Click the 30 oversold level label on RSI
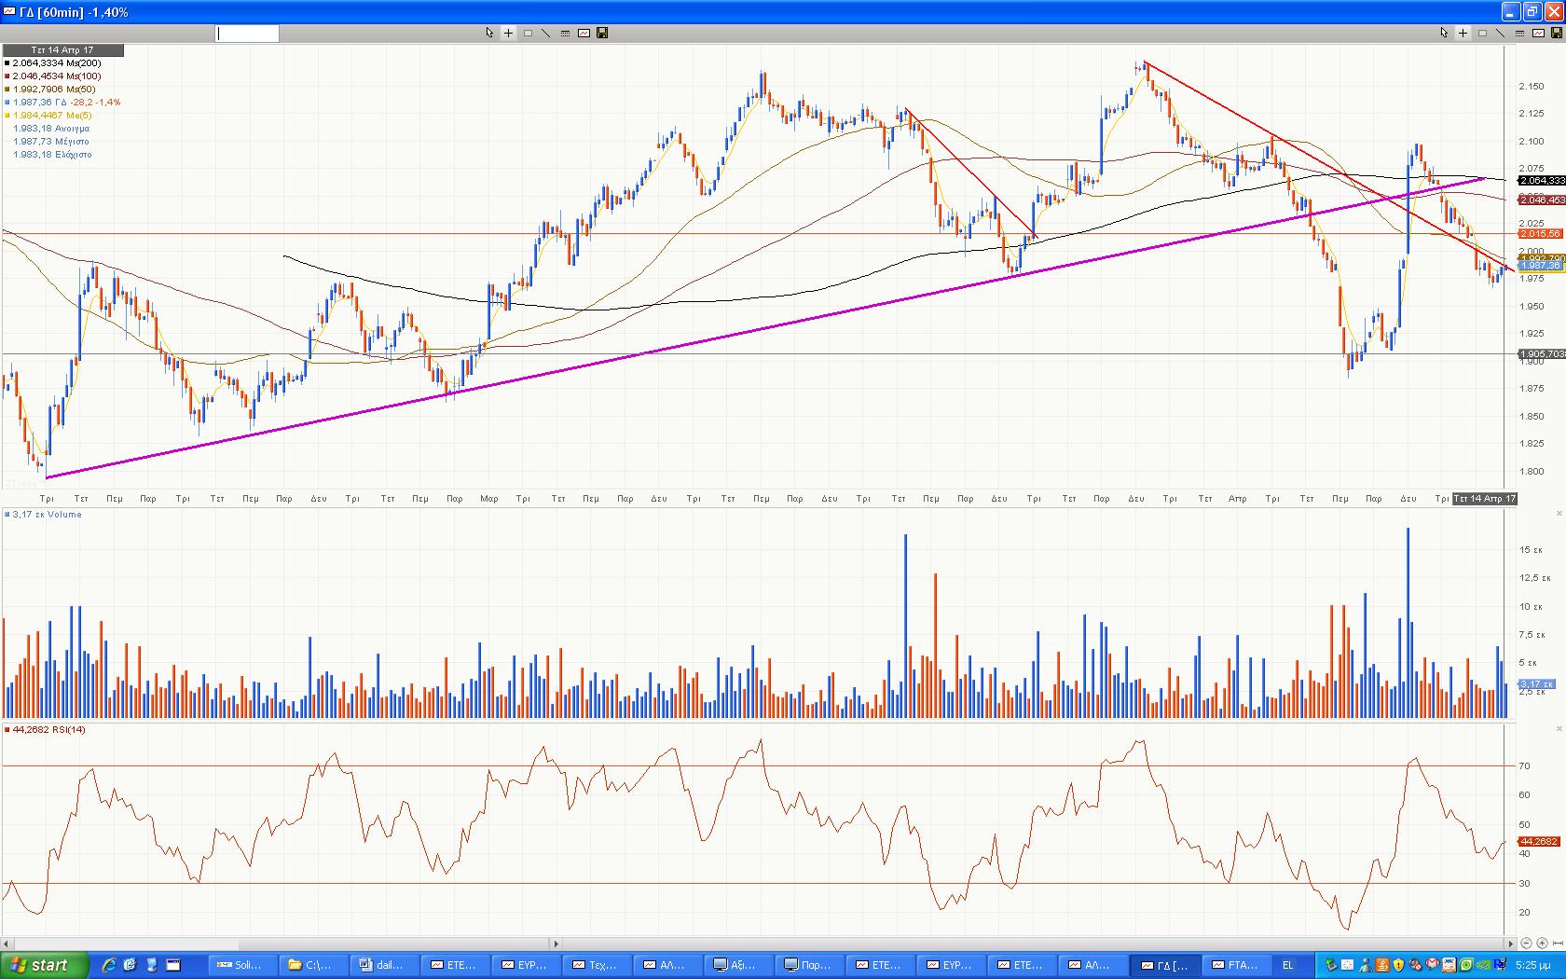This screenshot has width=1566, height=979. pos(1524,883)
